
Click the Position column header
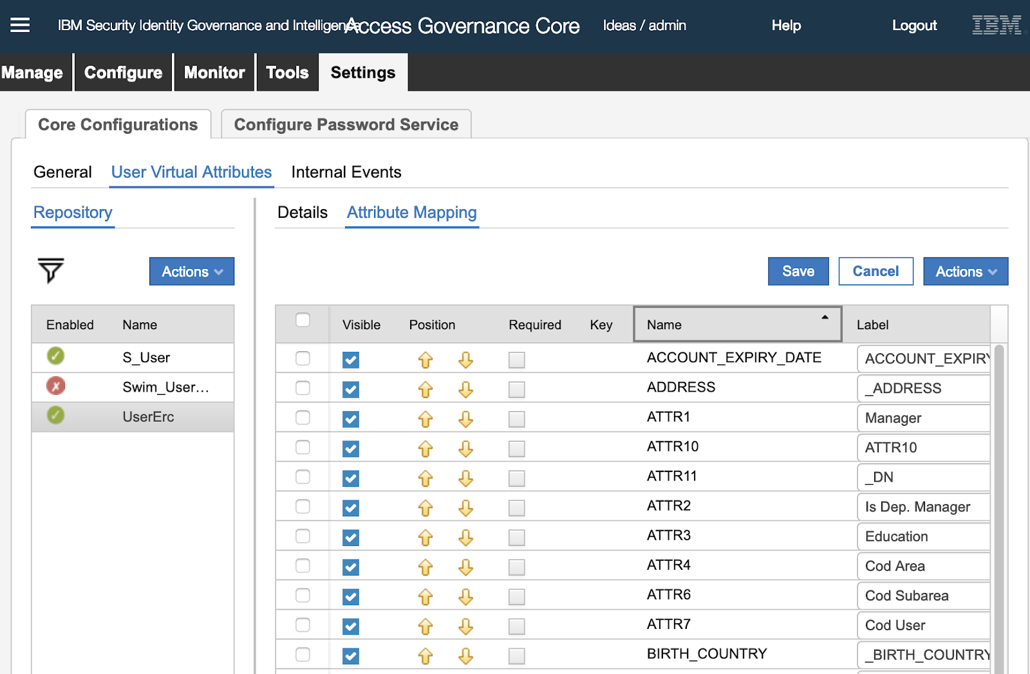coord(432,325)
